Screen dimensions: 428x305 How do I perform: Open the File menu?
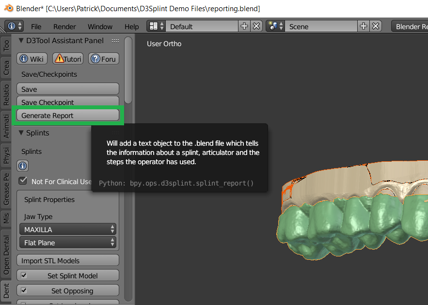coord(36,27)
